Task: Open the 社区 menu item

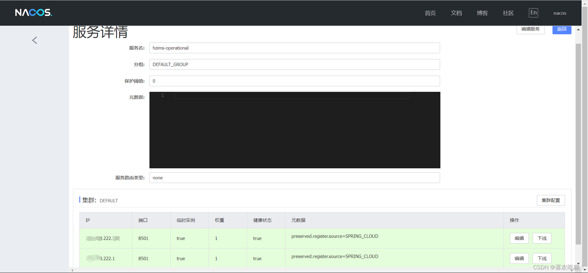Action: (508, 13)
